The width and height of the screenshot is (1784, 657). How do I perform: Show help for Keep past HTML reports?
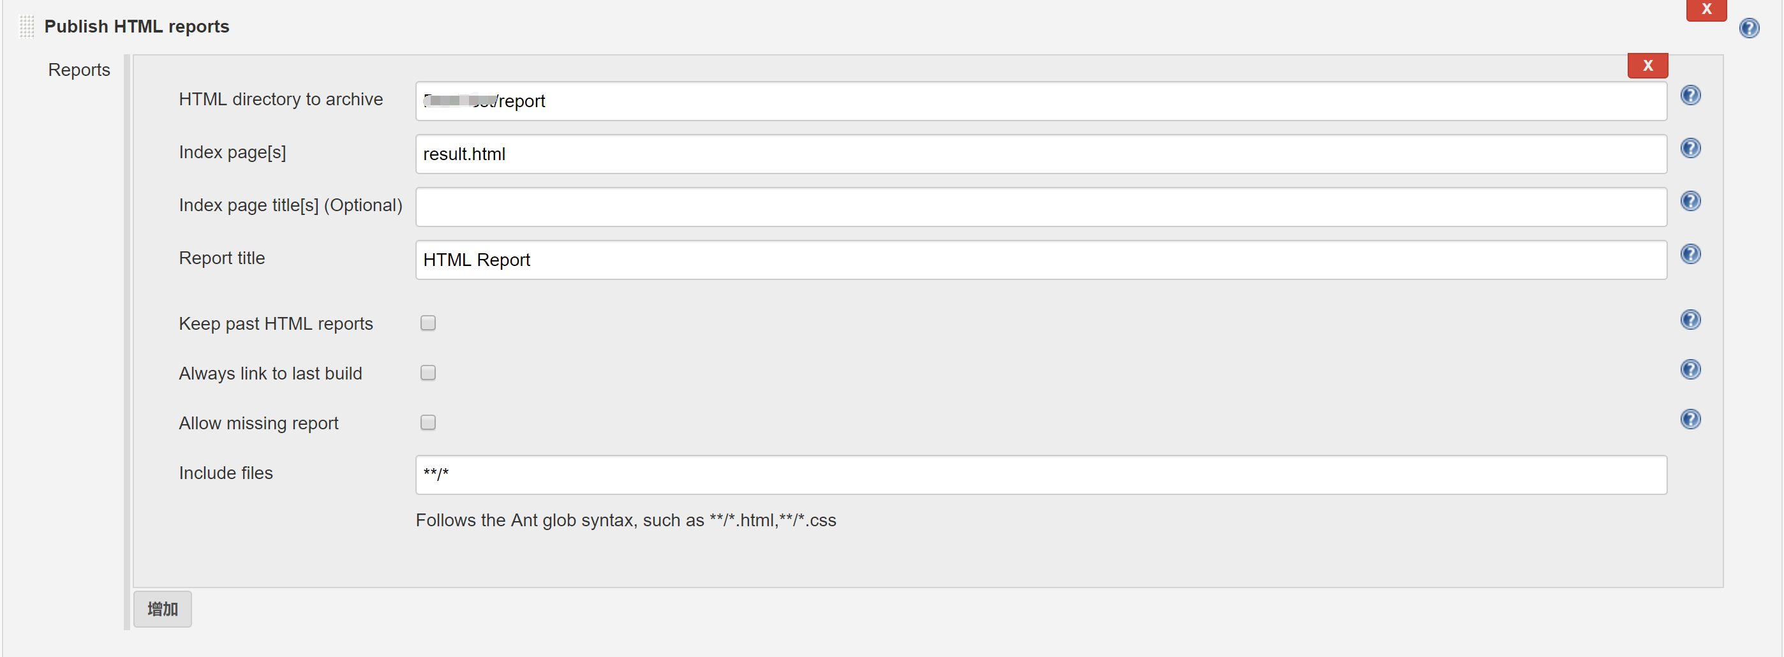tap(1690, 320)
